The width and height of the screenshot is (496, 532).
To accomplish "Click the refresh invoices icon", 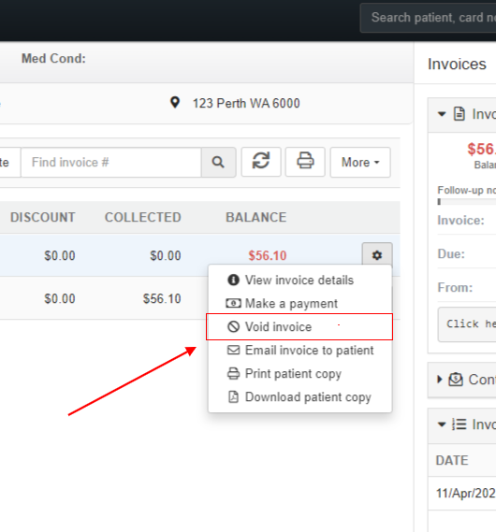I will coord(261,162).
